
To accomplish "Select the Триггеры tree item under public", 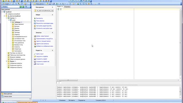I will [17, 32].
